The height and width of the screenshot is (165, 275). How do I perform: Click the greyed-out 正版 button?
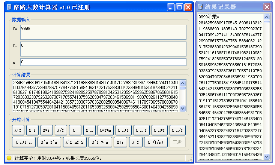tap(177, 142)
